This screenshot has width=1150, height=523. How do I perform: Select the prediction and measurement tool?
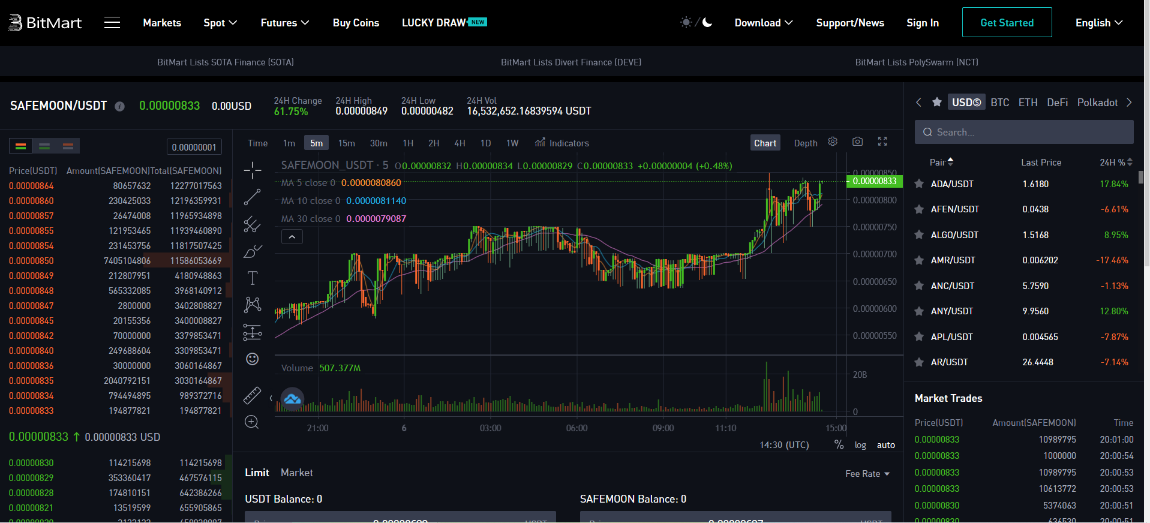click(253, 332)
